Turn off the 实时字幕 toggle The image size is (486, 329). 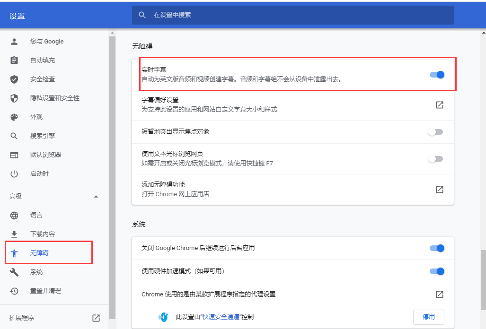pos(437,75)
